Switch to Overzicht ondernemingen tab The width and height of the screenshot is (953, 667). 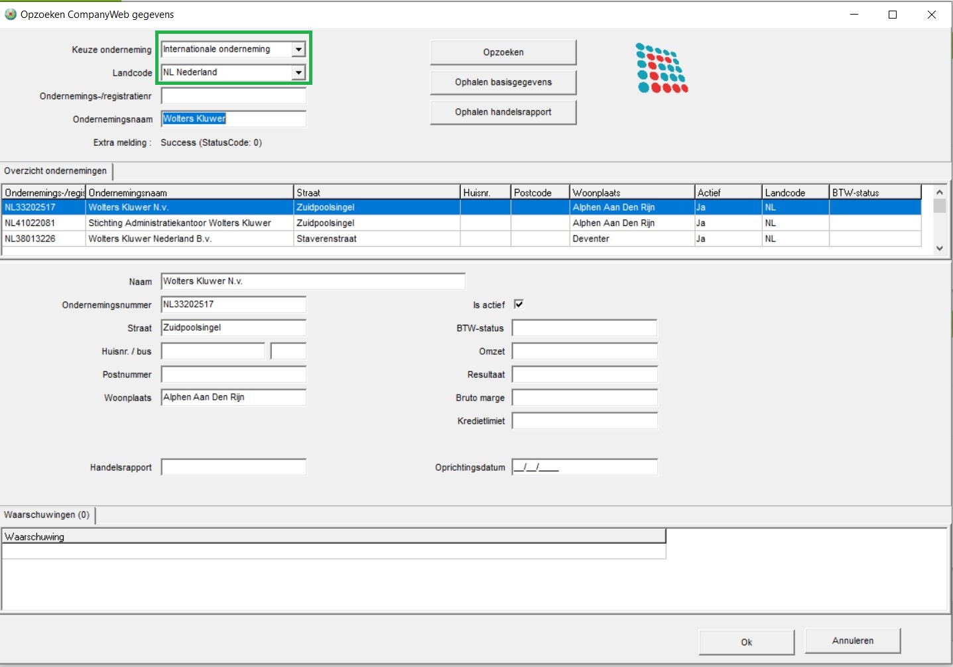pyautogui.click(x=56, y=171)
